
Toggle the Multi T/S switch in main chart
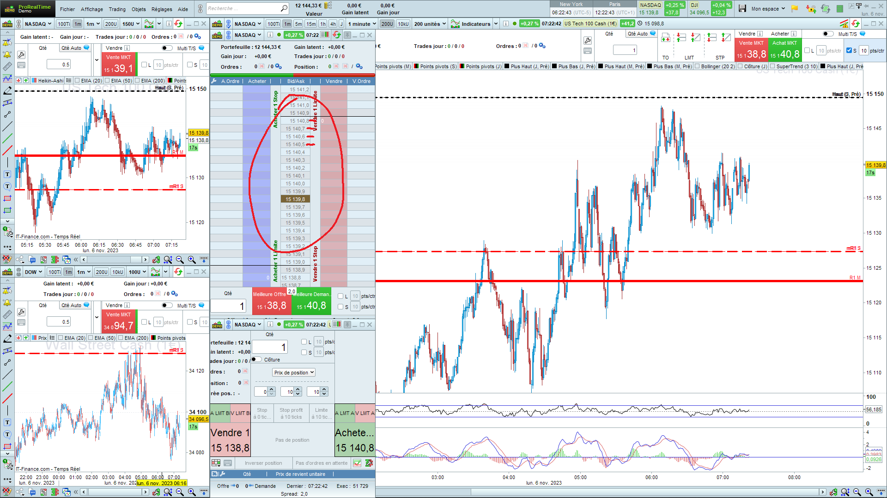[x=828, y=34]
